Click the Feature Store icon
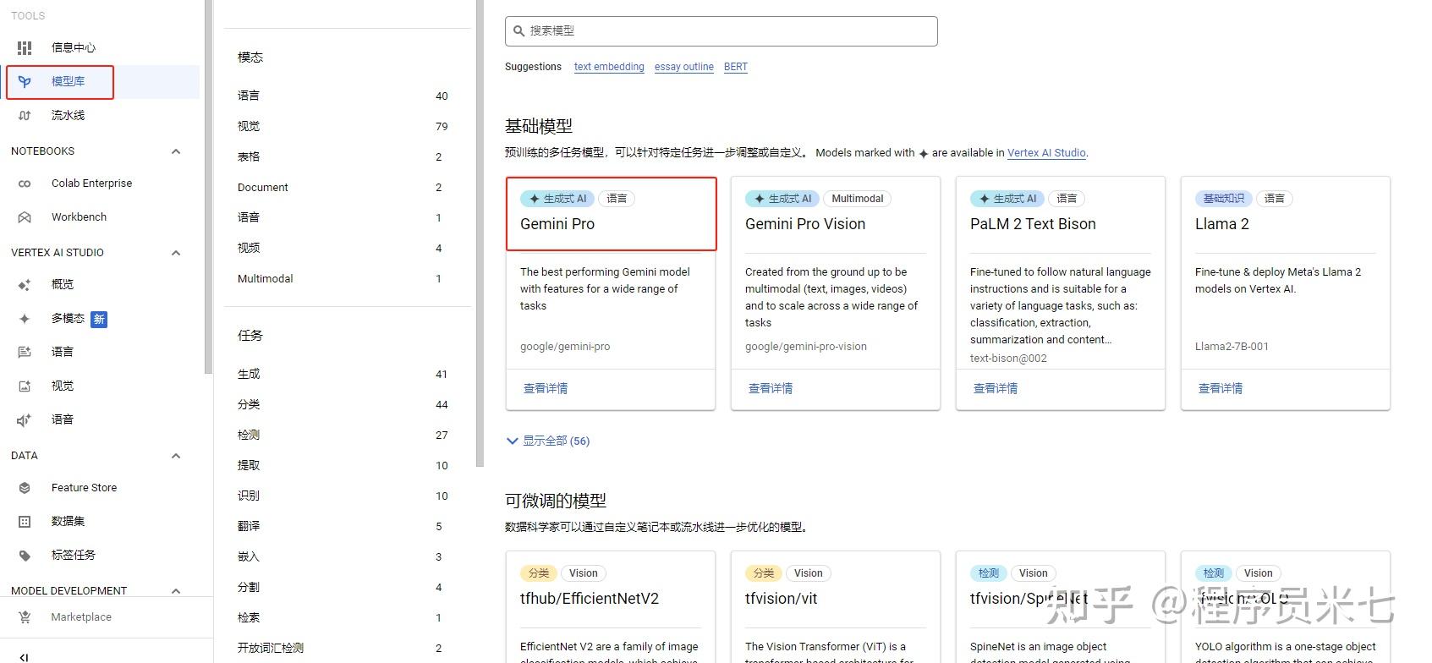1432x663 pixels. (x=25, y=488)
